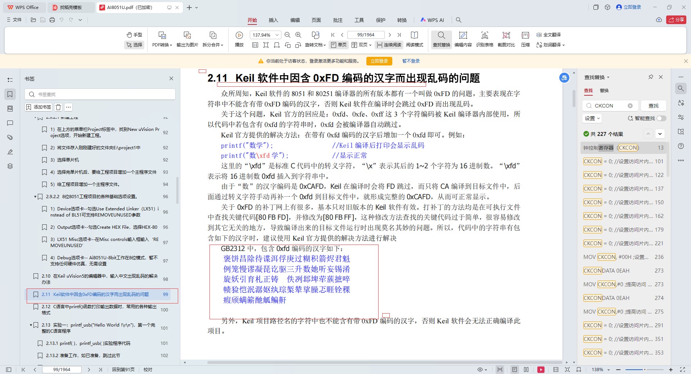The image size is (691, 374).
Task: Open 全文翻译 translation
Action: tap(548, 35)
